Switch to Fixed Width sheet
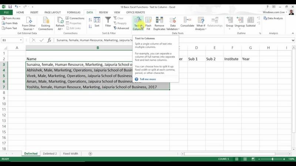Image resolution: width=296 pixels, height=166 pixels. click(x=70, y=153)
